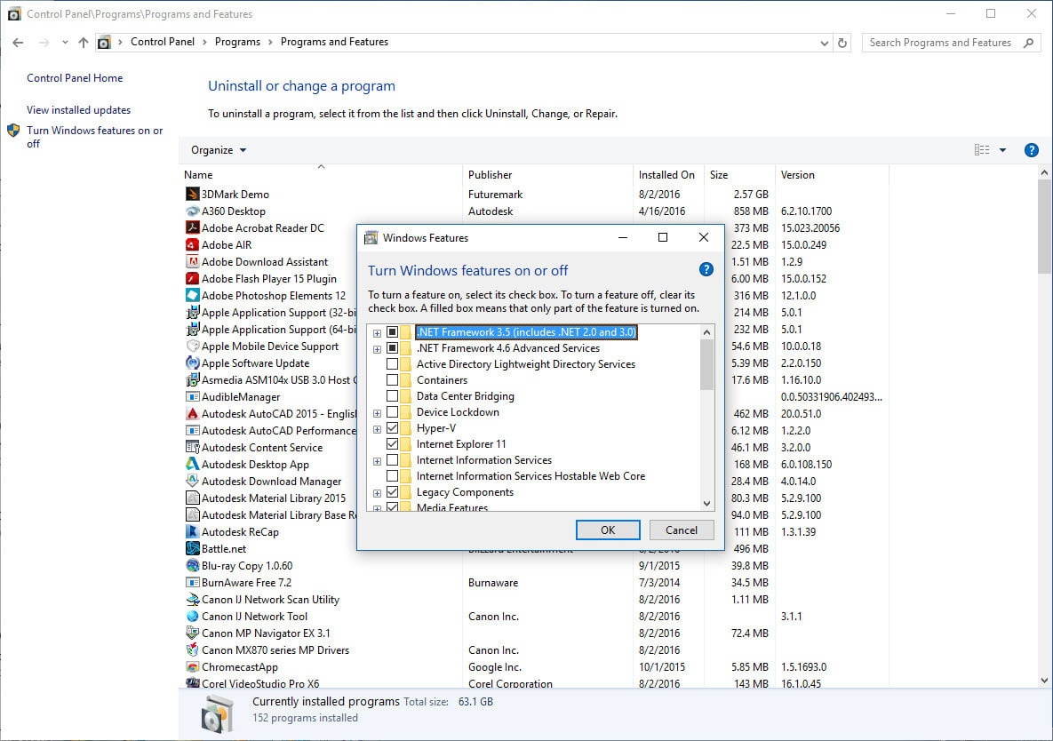Sort list by Publisher column header

coord(491,175)
